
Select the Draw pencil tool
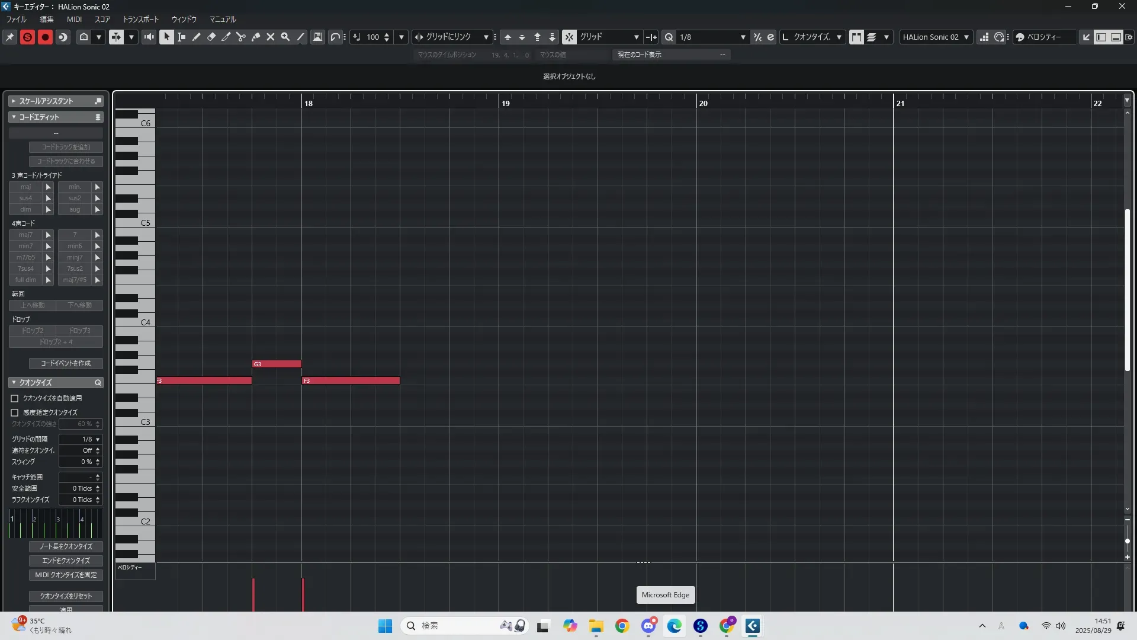tap(197, 37)
